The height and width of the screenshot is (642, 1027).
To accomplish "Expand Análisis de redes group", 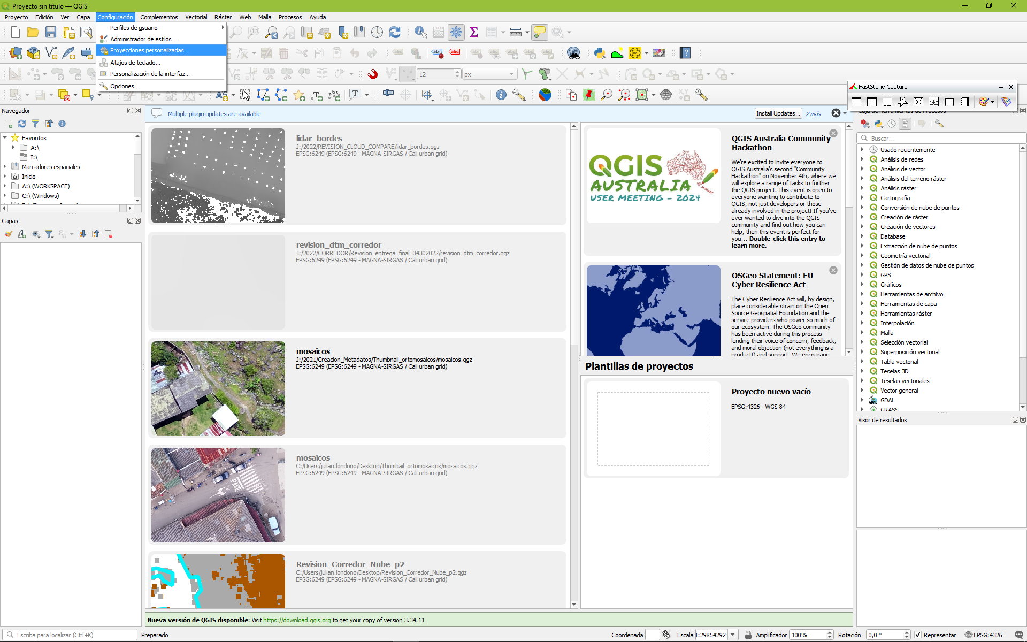I will click(x=862, y=159).
